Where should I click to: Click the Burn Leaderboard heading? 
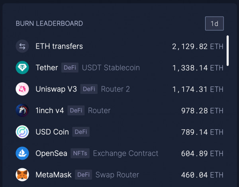(49, 23)
